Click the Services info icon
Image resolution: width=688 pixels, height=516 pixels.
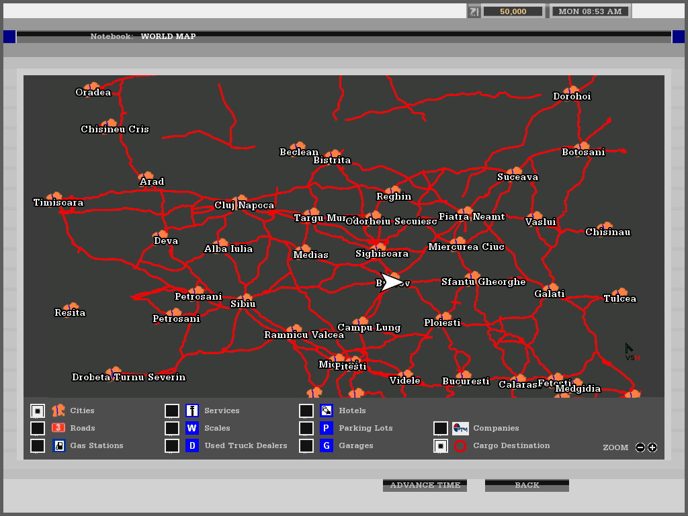(x=192, y=411)
